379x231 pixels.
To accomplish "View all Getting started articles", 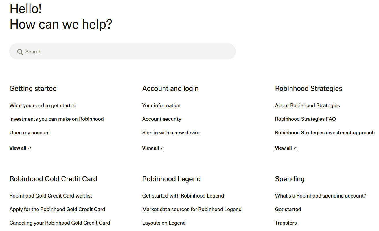I will point(18,148).
